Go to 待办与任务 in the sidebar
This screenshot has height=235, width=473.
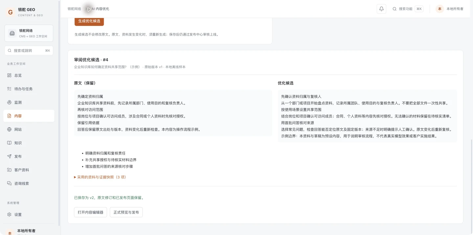pos(29,89)
